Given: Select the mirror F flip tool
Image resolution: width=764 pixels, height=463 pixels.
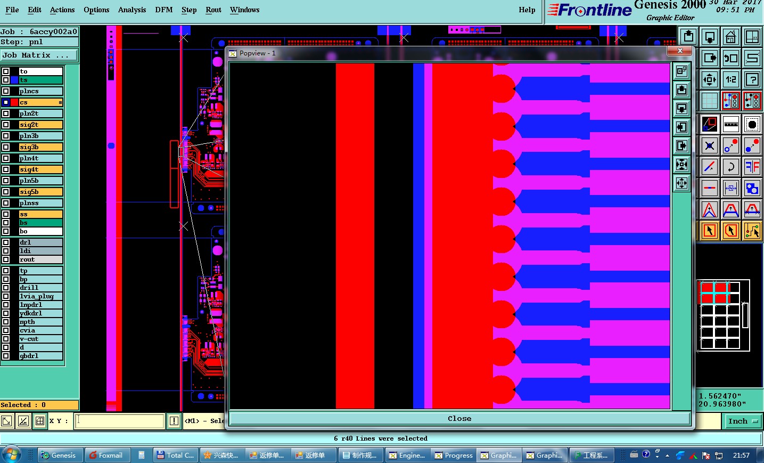Looking at the screenshot, I should (752, 167).
